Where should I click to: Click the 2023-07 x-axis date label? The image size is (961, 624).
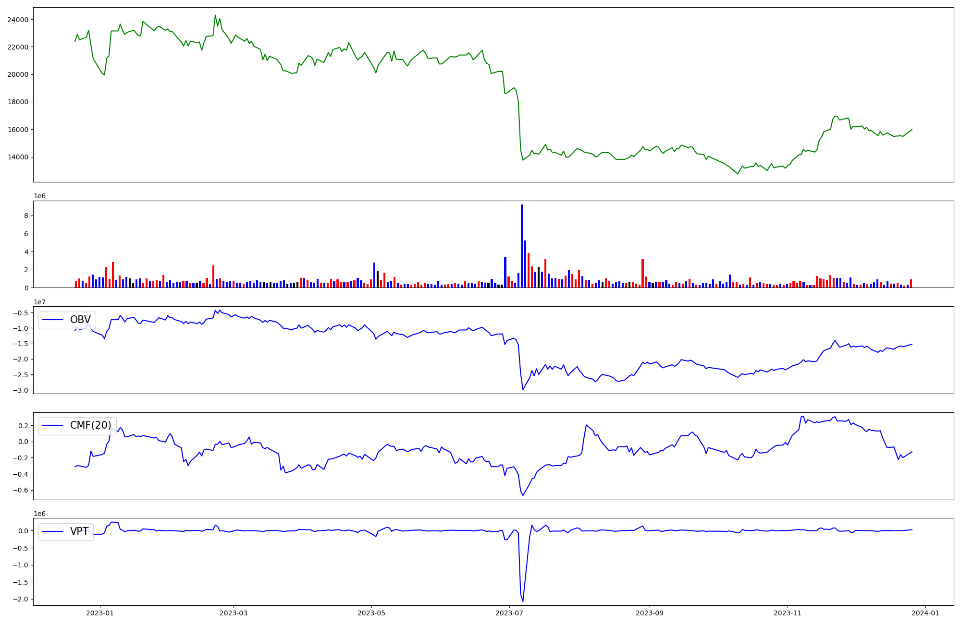tap(509, 613)
